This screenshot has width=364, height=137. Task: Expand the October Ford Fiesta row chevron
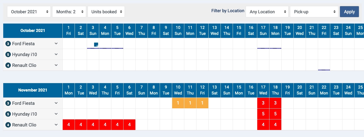point(56,44)
